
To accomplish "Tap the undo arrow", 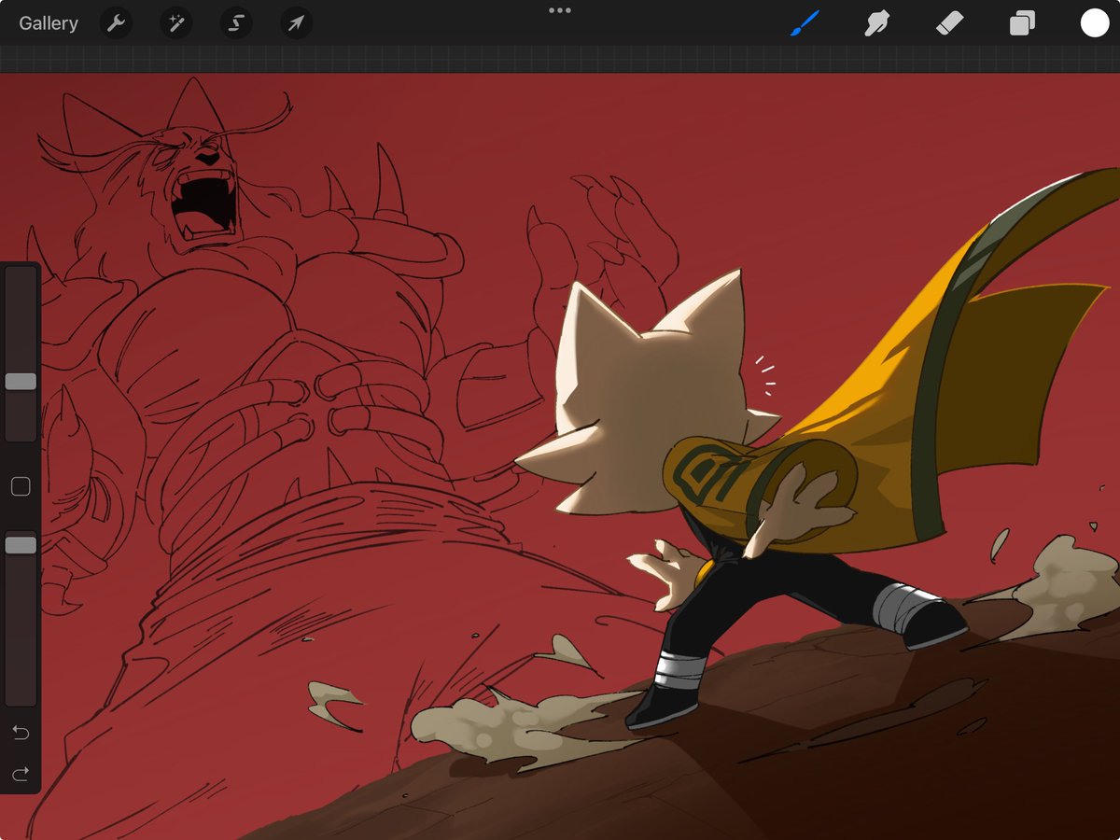I will (x=21, y=735).
